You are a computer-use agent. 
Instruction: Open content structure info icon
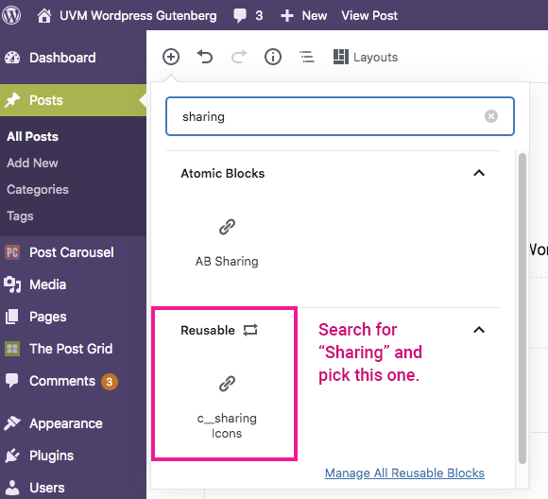[x=273, y=57]
